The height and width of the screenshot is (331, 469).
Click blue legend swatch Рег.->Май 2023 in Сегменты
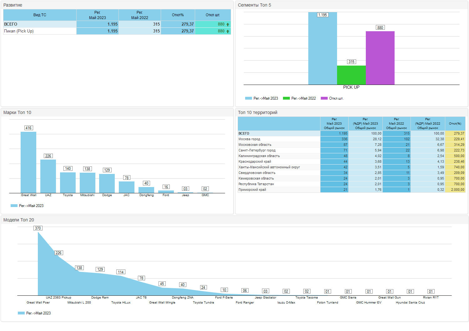(249, 98)
